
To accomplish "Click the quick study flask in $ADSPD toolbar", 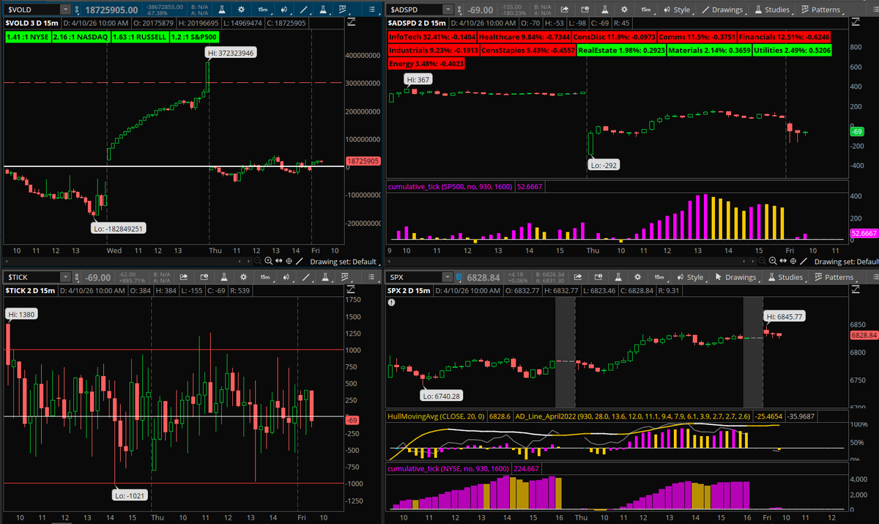I will pos(604,10).
